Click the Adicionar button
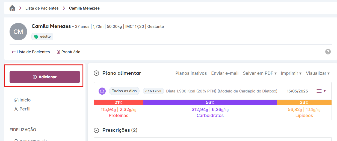 45,77
